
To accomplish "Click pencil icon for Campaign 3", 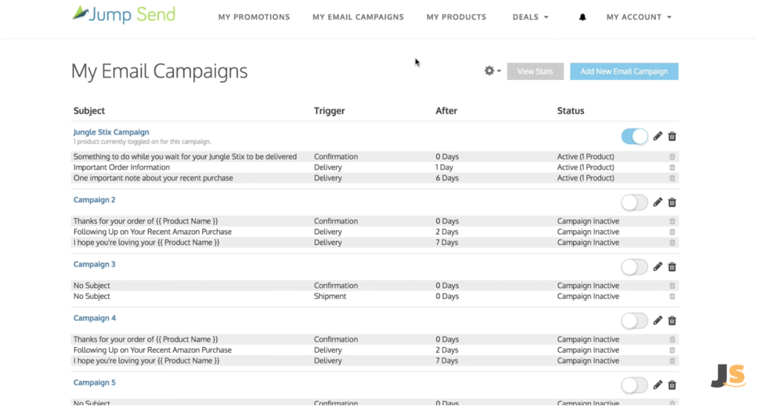I will tap(657, 267).
